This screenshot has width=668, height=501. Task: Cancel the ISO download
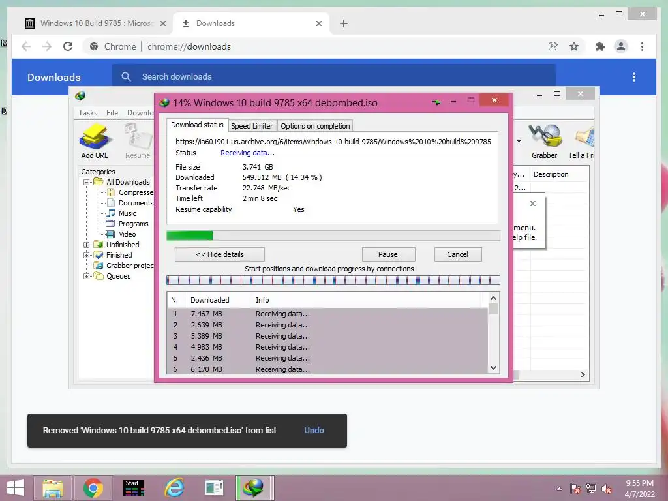tap(458, 254)
